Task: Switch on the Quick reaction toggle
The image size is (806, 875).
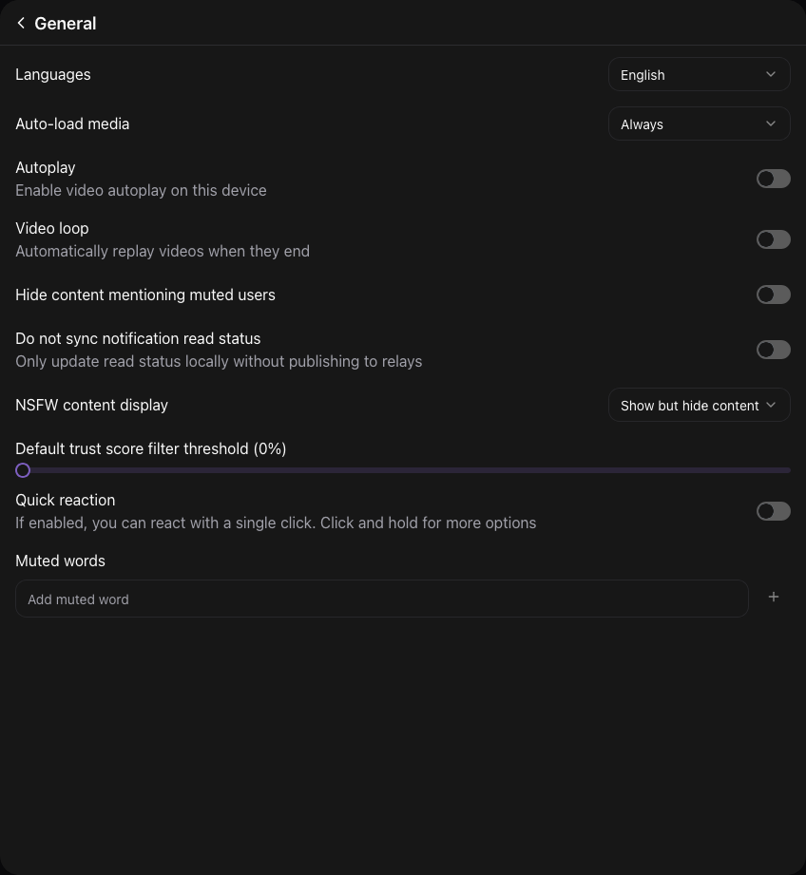Action: click(x=773, y=511)
